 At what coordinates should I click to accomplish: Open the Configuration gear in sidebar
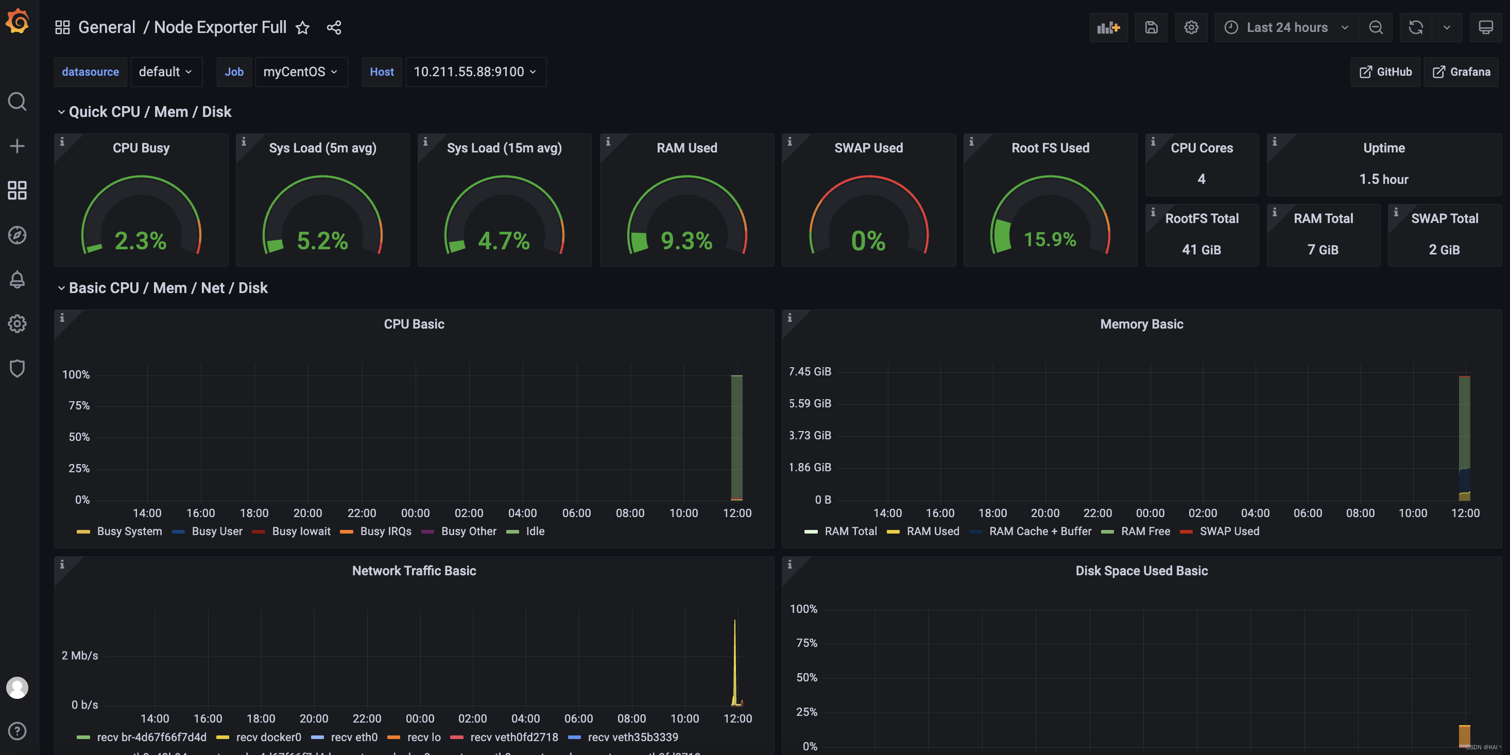[17, 323]
